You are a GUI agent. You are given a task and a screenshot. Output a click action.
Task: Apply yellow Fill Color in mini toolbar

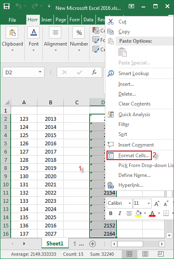(x=138, y=213)
